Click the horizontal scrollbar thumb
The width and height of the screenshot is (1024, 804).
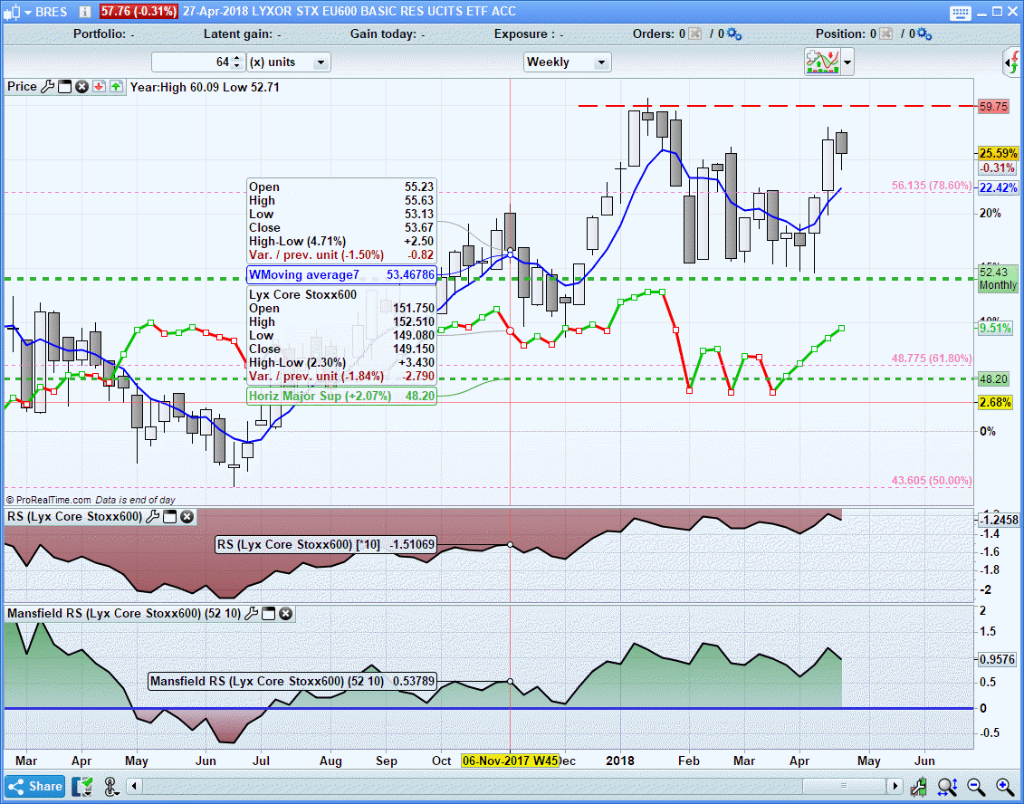click(x=844, y=786)
